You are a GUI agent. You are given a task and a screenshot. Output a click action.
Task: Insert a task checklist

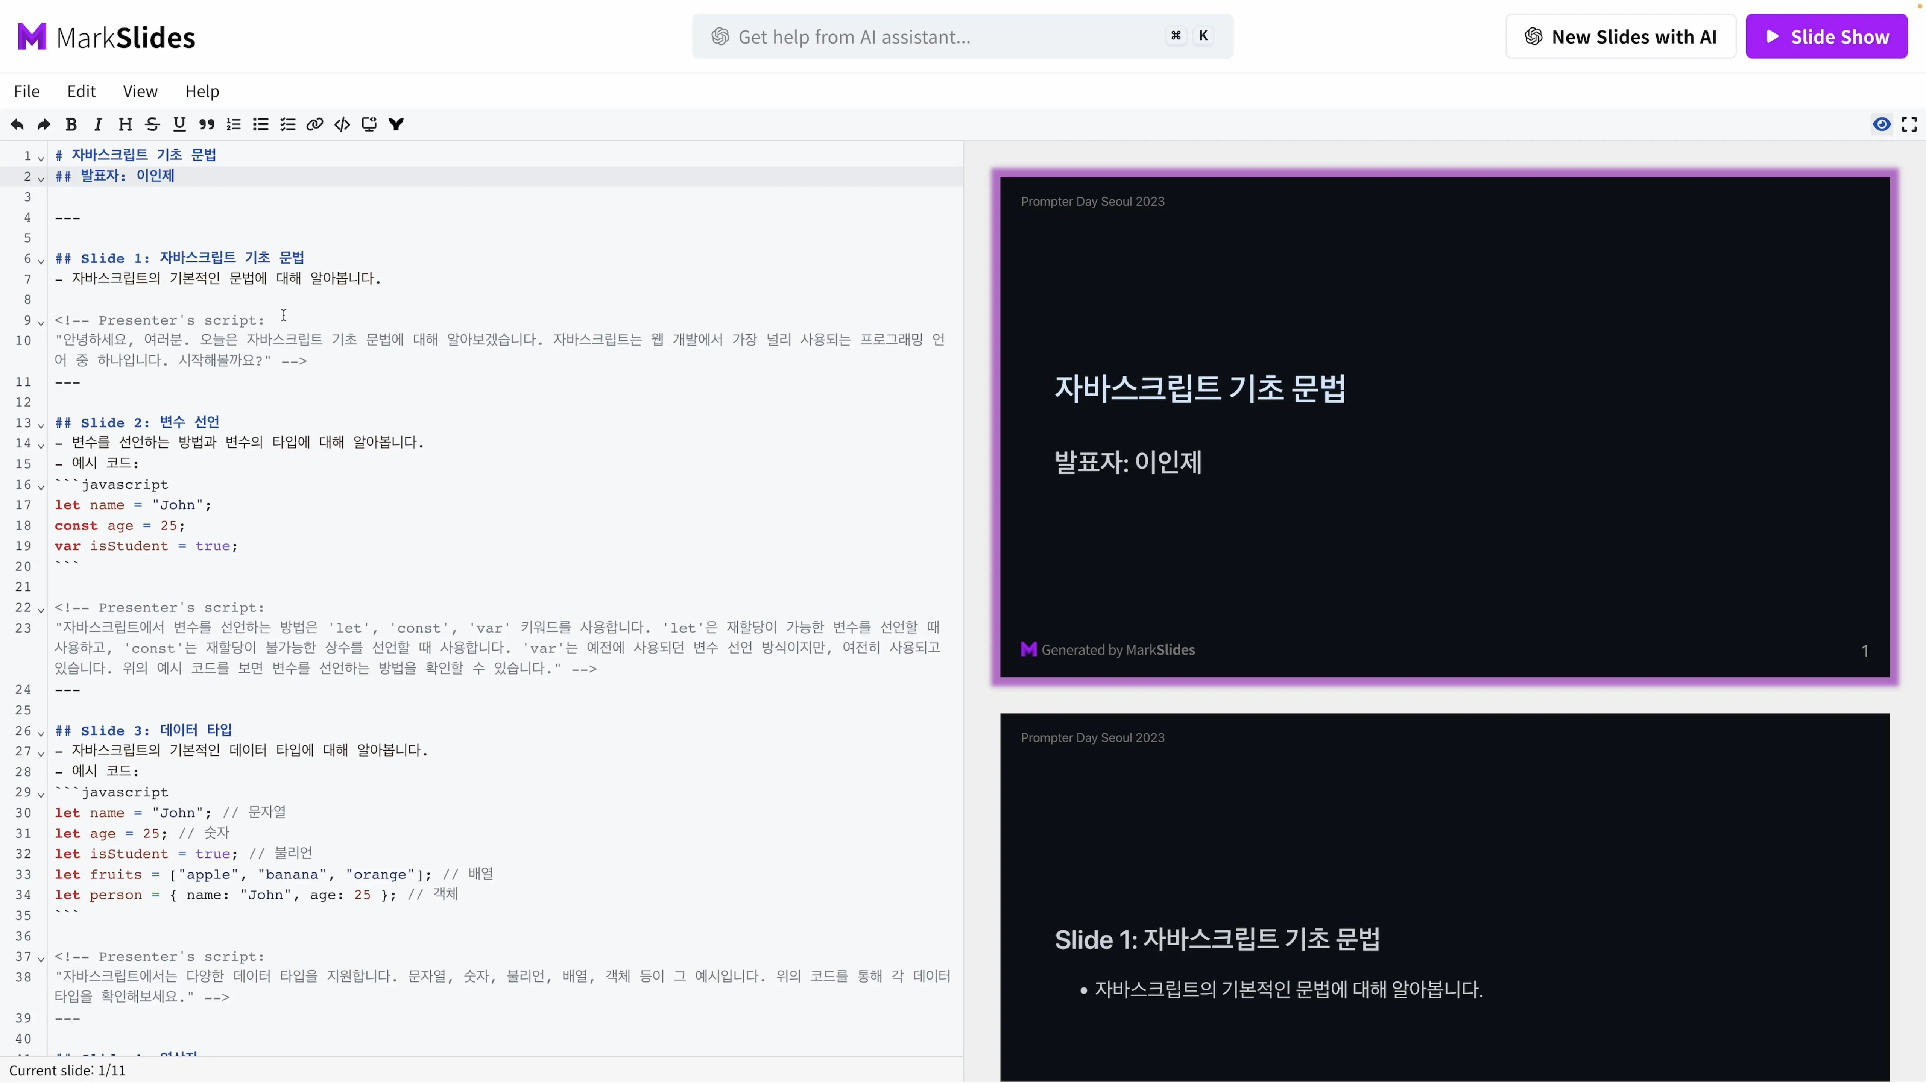click(288, 124)
